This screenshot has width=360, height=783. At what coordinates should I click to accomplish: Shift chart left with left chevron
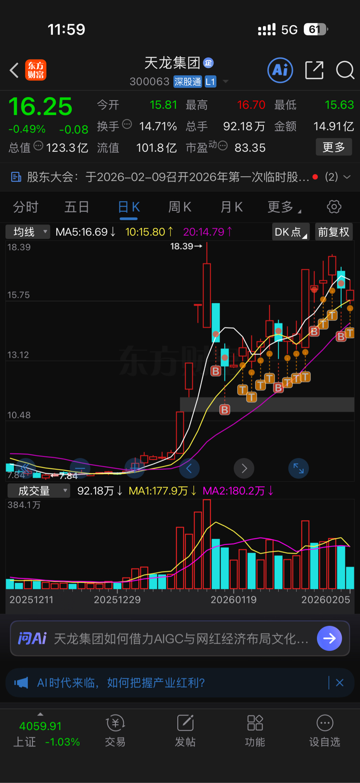click(189, 468)
